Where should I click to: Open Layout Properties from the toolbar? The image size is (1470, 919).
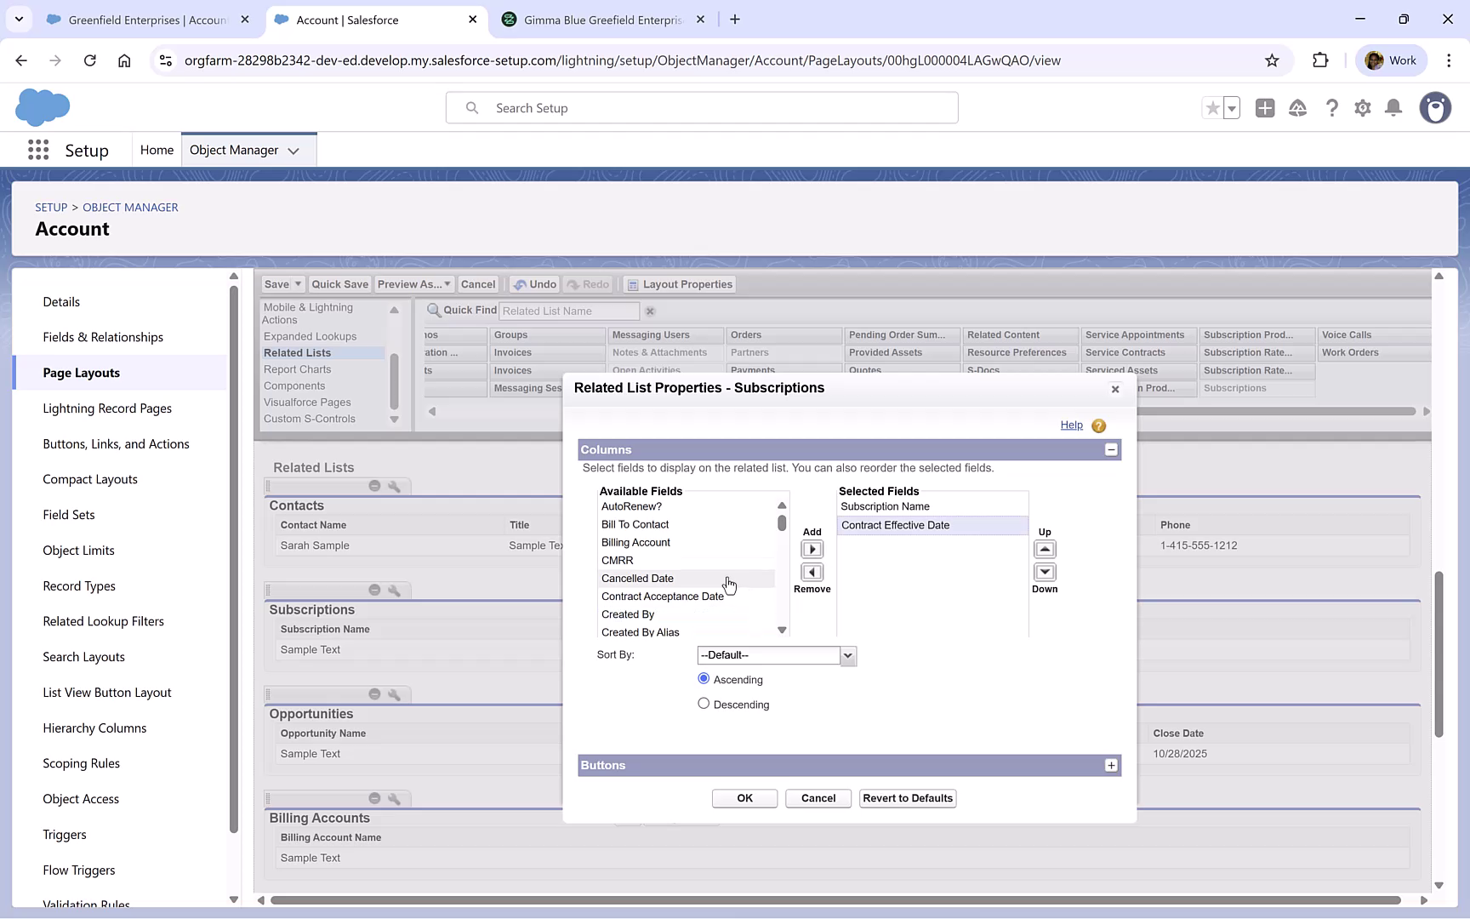tap(679, 284)
